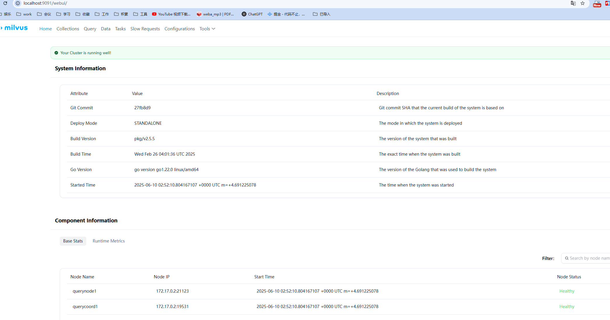Select the Base Stats tab
610x320 pixels.
coord(73,241)
